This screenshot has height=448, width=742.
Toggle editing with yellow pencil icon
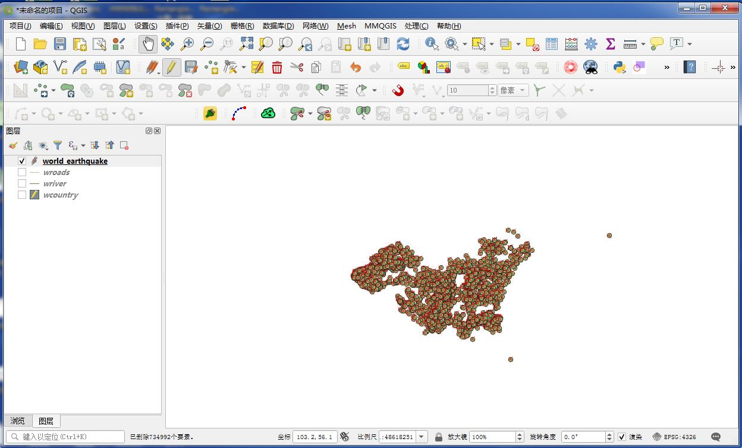click(x=171, y=67)
